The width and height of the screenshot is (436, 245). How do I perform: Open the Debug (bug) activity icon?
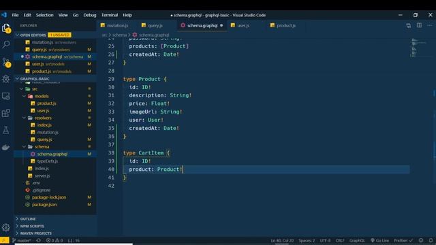tap(6, 79)
